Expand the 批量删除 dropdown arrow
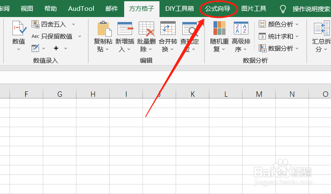 coord(150,49)
